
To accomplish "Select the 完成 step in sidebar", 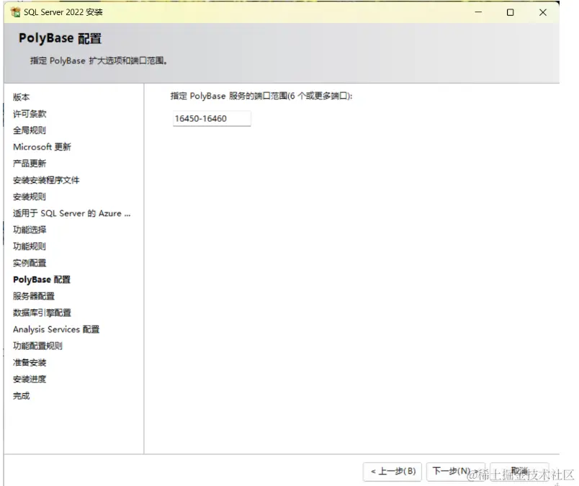I will [x=22, y=396].
